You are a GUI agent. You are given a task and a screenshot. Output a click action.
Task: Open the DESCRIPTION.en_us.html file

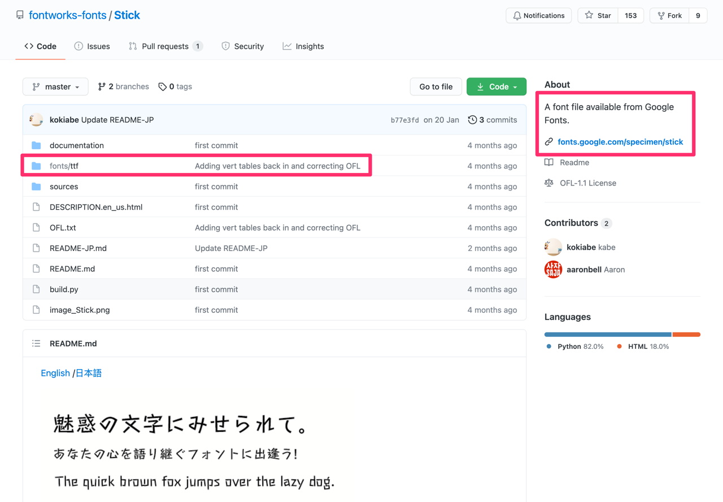96,207
